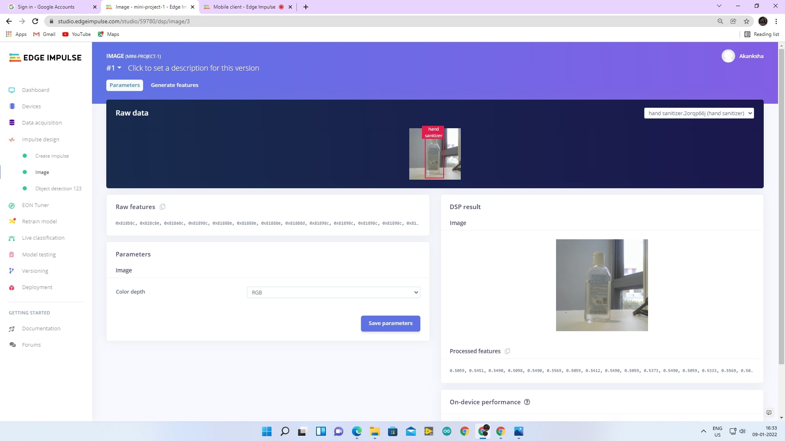Select the Object detection 123 step indicator

coord(25,188)
